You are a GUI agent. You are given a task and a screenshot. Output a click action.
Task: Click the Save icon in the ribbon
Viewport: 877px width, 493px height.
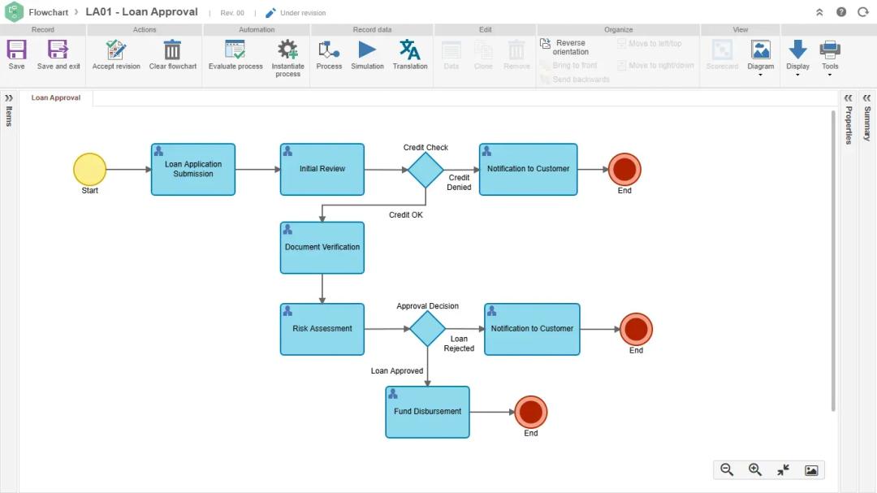coord(16,51)
